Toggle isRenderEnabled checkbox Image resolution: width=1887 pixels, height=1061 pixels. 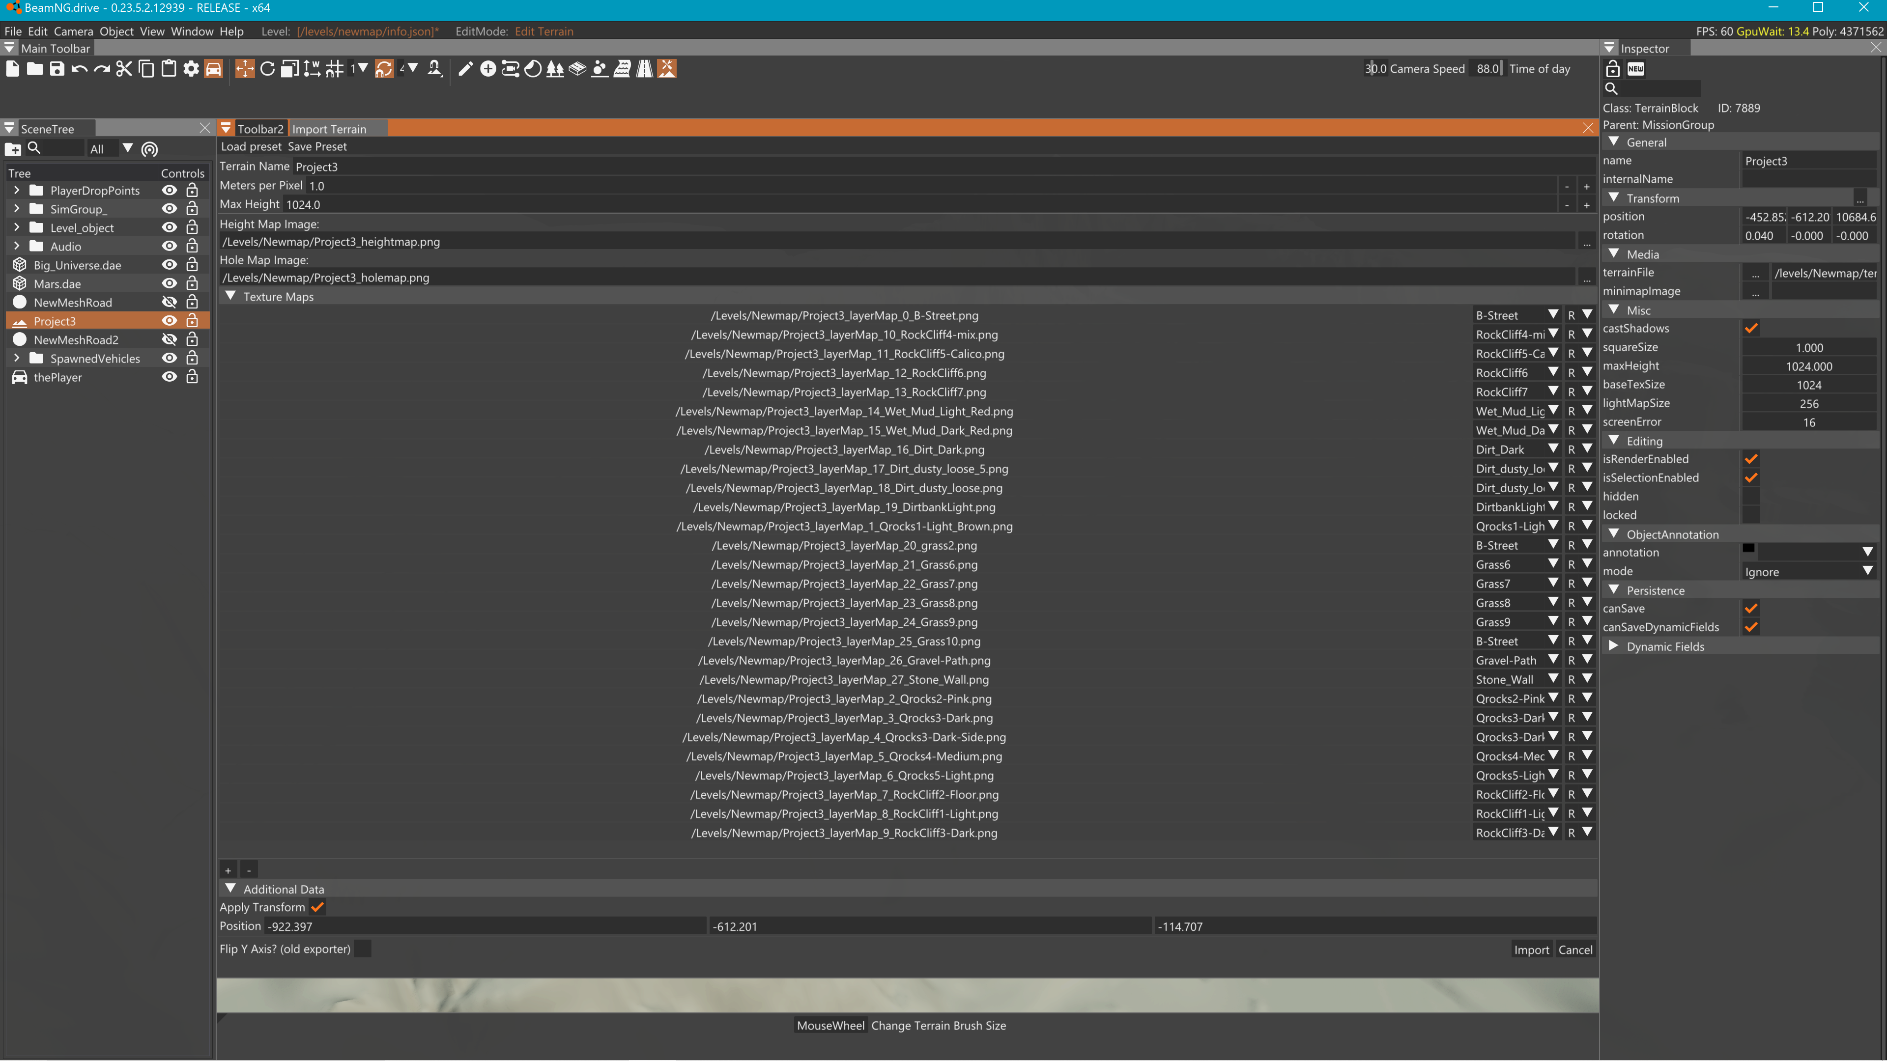[1751, 459]
